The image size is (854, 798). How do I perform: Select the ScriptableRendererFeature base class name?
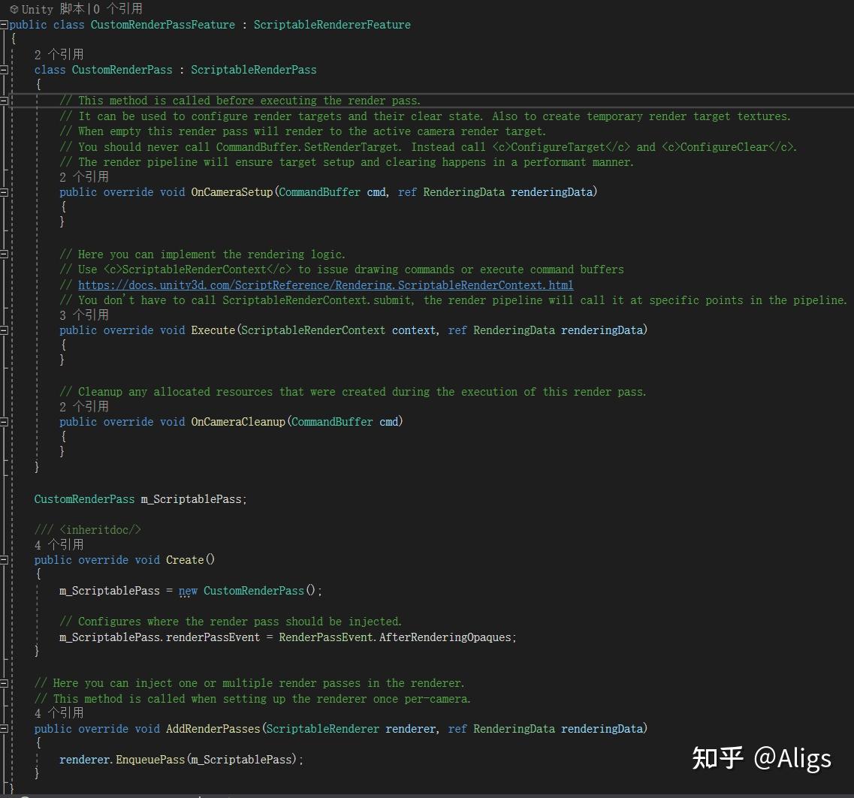[332, 24]
